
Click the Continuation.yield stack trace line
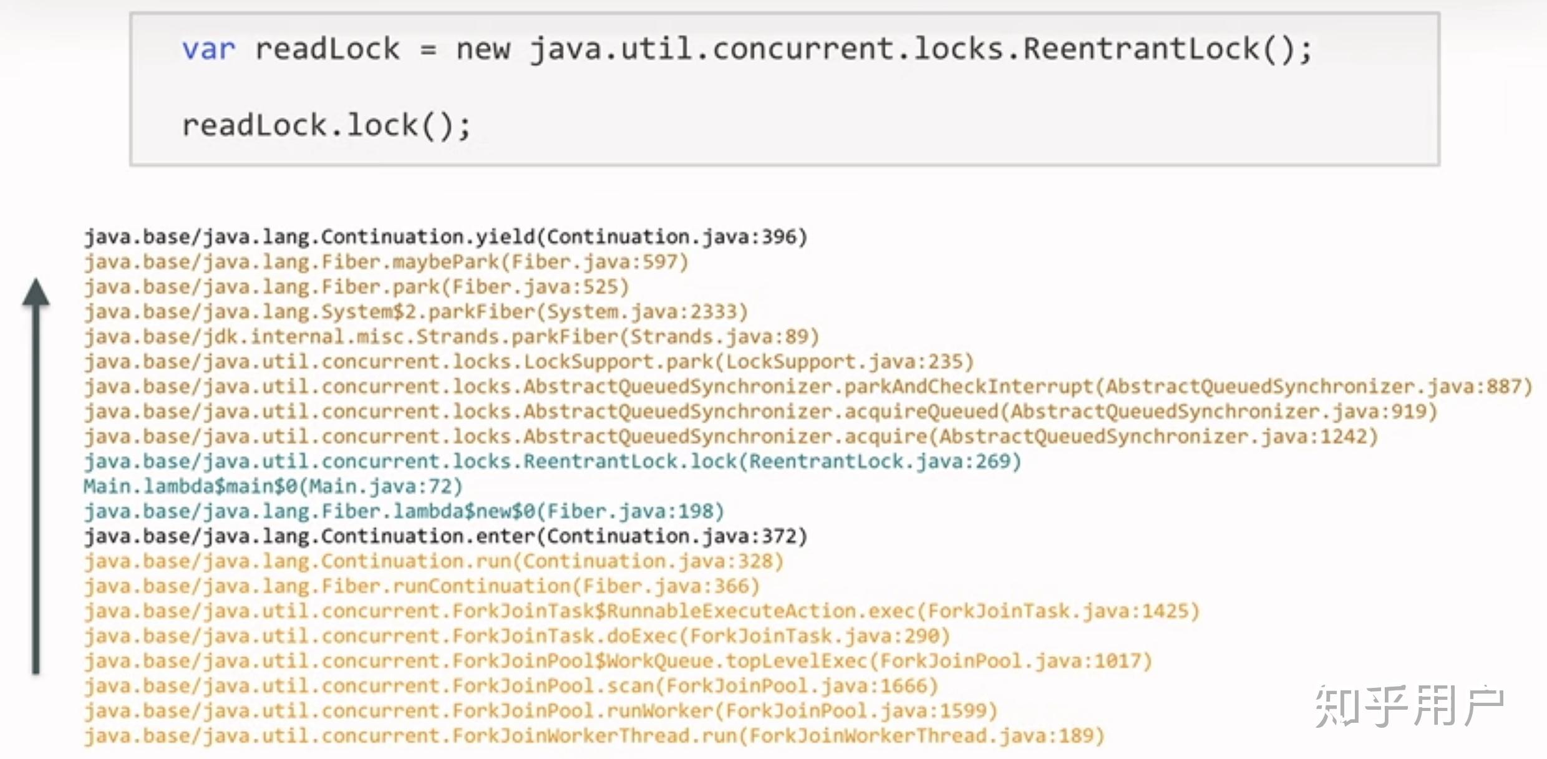(445, 237)
